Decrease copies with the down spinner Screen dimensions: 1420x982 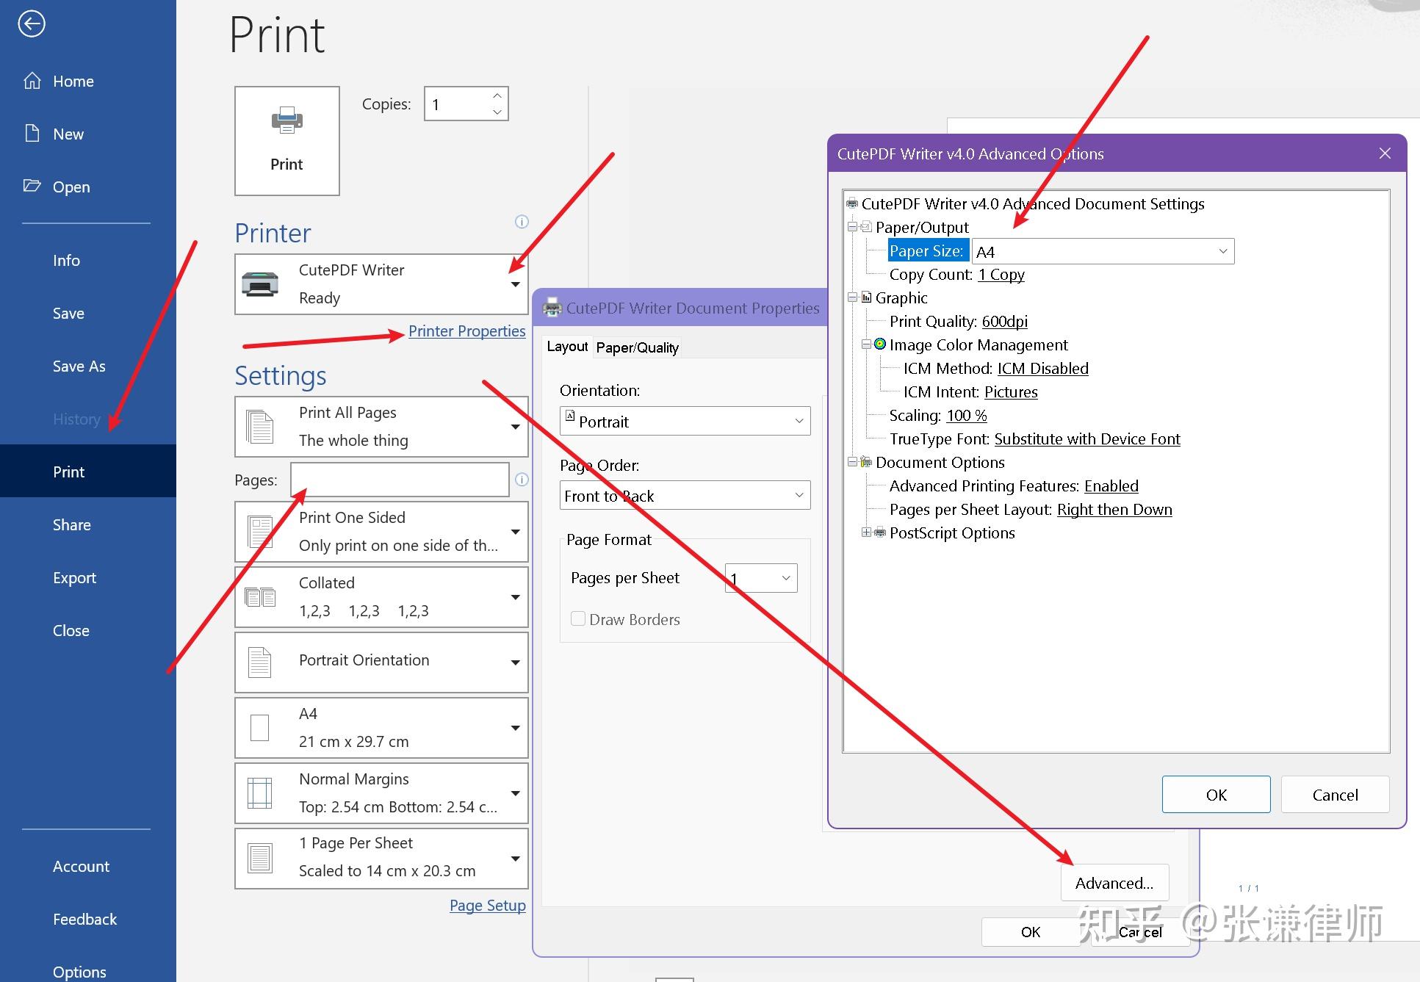(x=497, y=112)
